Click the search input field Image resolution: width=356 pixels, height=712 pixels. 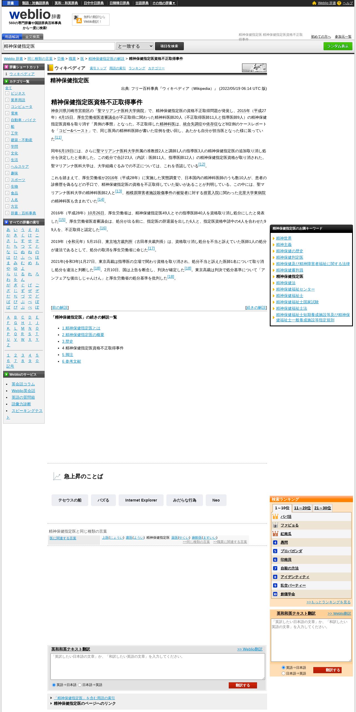[59, 46]
